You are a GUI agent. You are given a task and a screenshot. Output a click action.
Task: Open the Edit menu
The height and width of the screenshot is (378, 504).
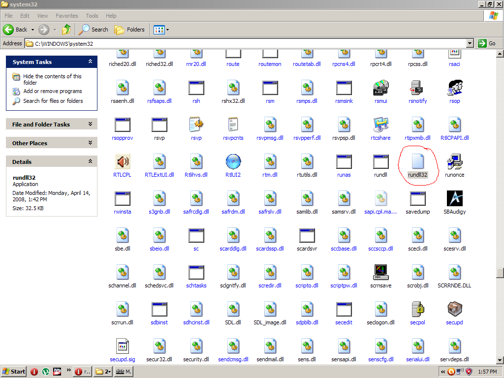pos(25,16)
